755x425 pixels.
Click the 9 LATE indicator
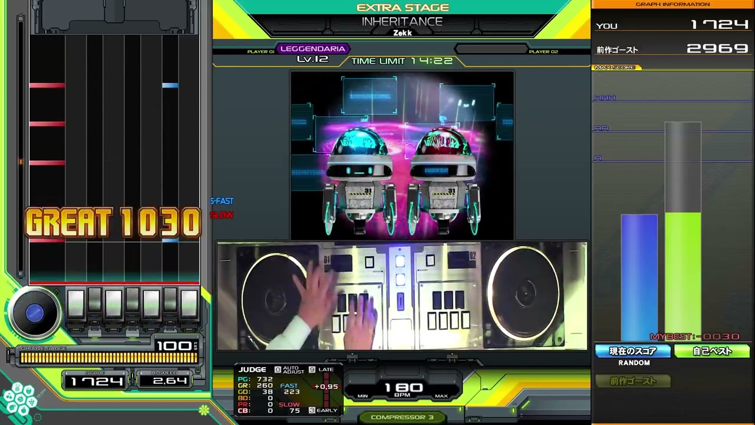tap(321, 370)
